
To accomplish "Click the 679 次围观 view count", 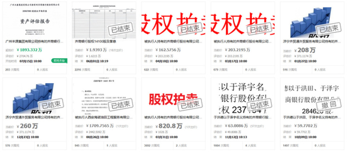I will tap(220, 70).
